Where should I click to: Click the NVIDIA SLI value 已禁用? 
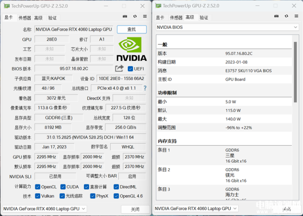[x=55, y=176]
